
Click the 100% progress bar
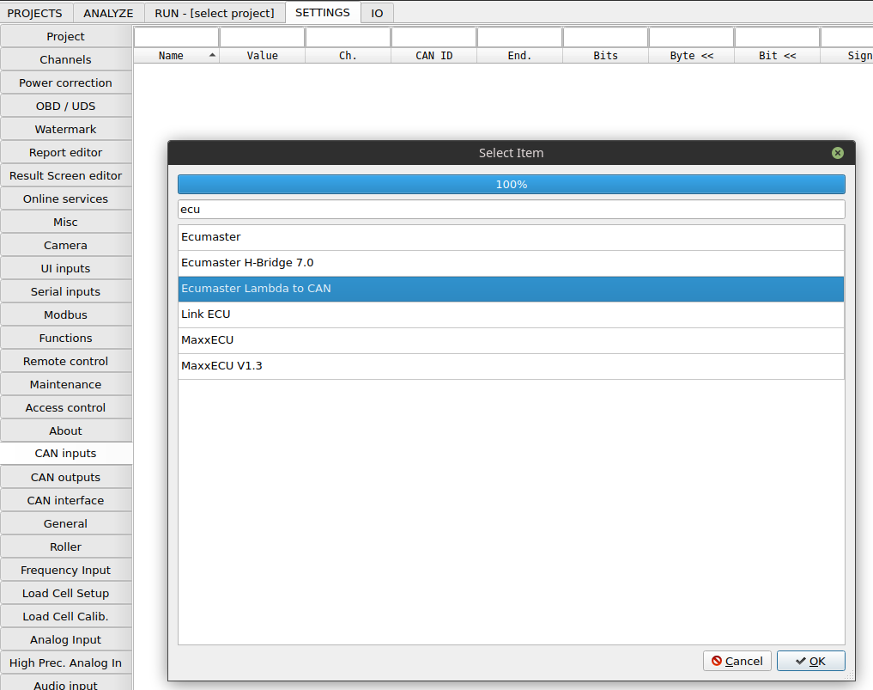click(x=511, y=185)
